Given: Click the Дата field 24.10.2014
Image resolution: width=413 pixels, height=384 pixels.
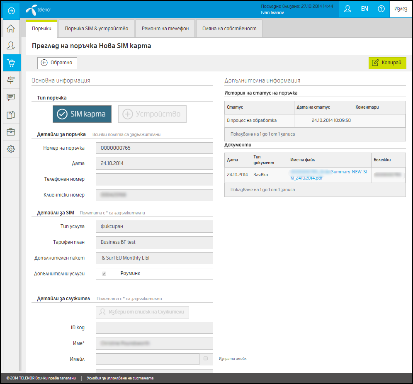Looking at the screenshot, I should (x=154, y=163).
